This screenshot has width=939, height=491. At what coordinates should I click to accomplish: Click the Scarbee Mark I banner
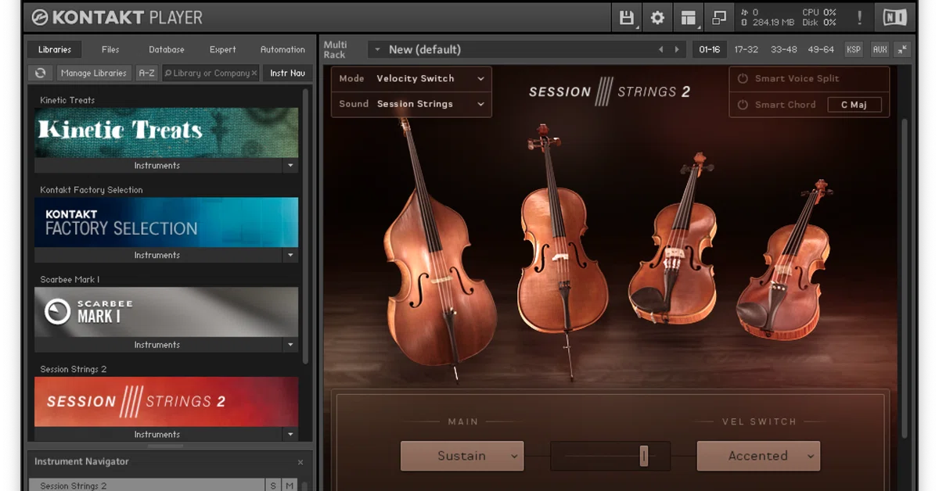[x=166, y=312]
